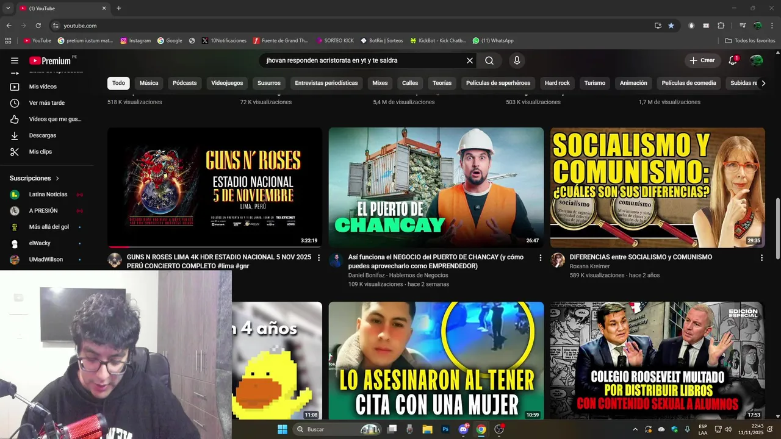Open Discord from the taskbar
The image size is (781, 439).
click(463, 429)
